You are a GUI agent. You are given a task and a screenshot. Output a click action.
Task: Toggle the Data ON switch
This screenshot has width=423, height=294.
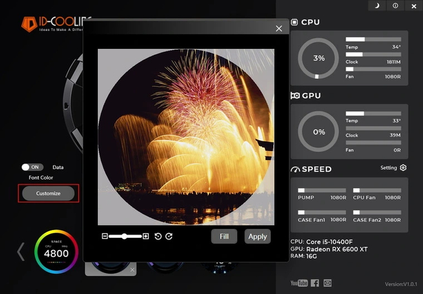click(x=33, y=167)
